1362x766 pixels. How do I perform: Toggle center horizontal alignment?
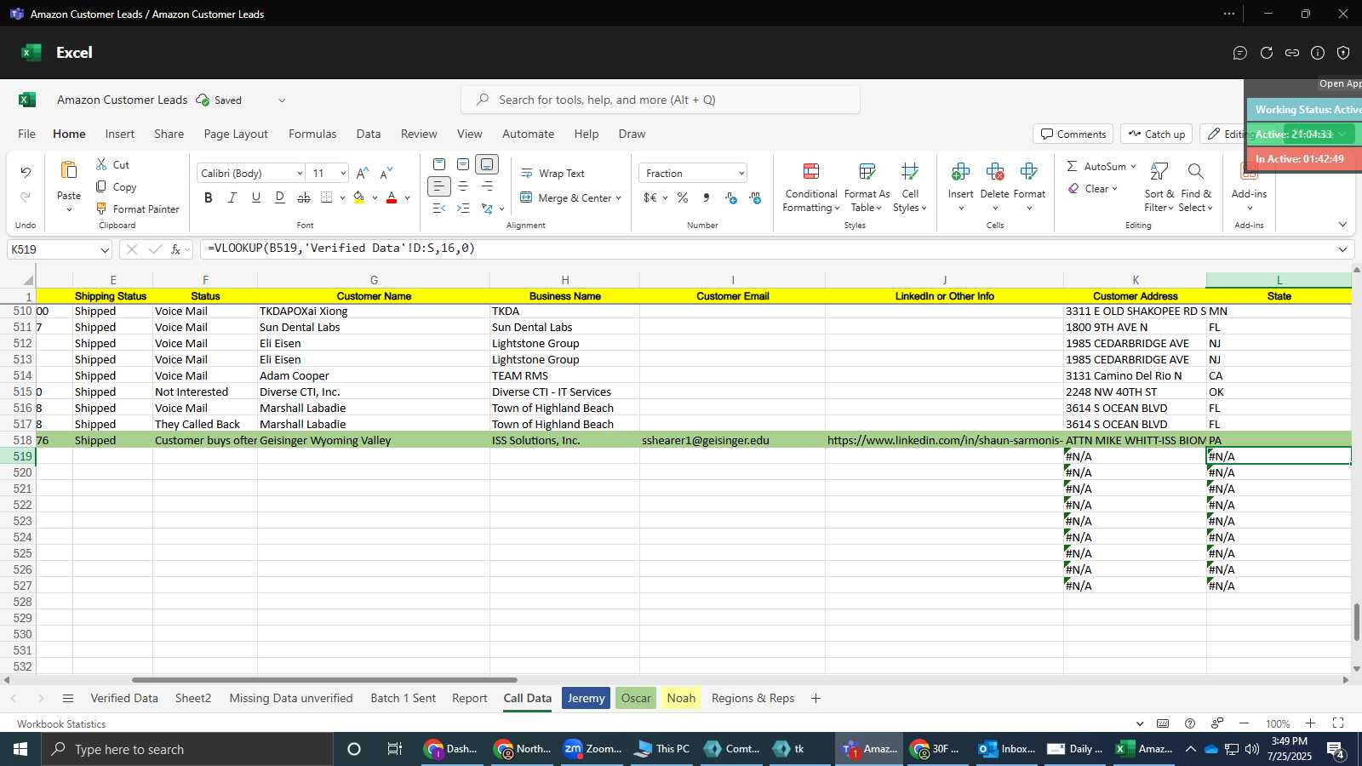pos(463,186)
